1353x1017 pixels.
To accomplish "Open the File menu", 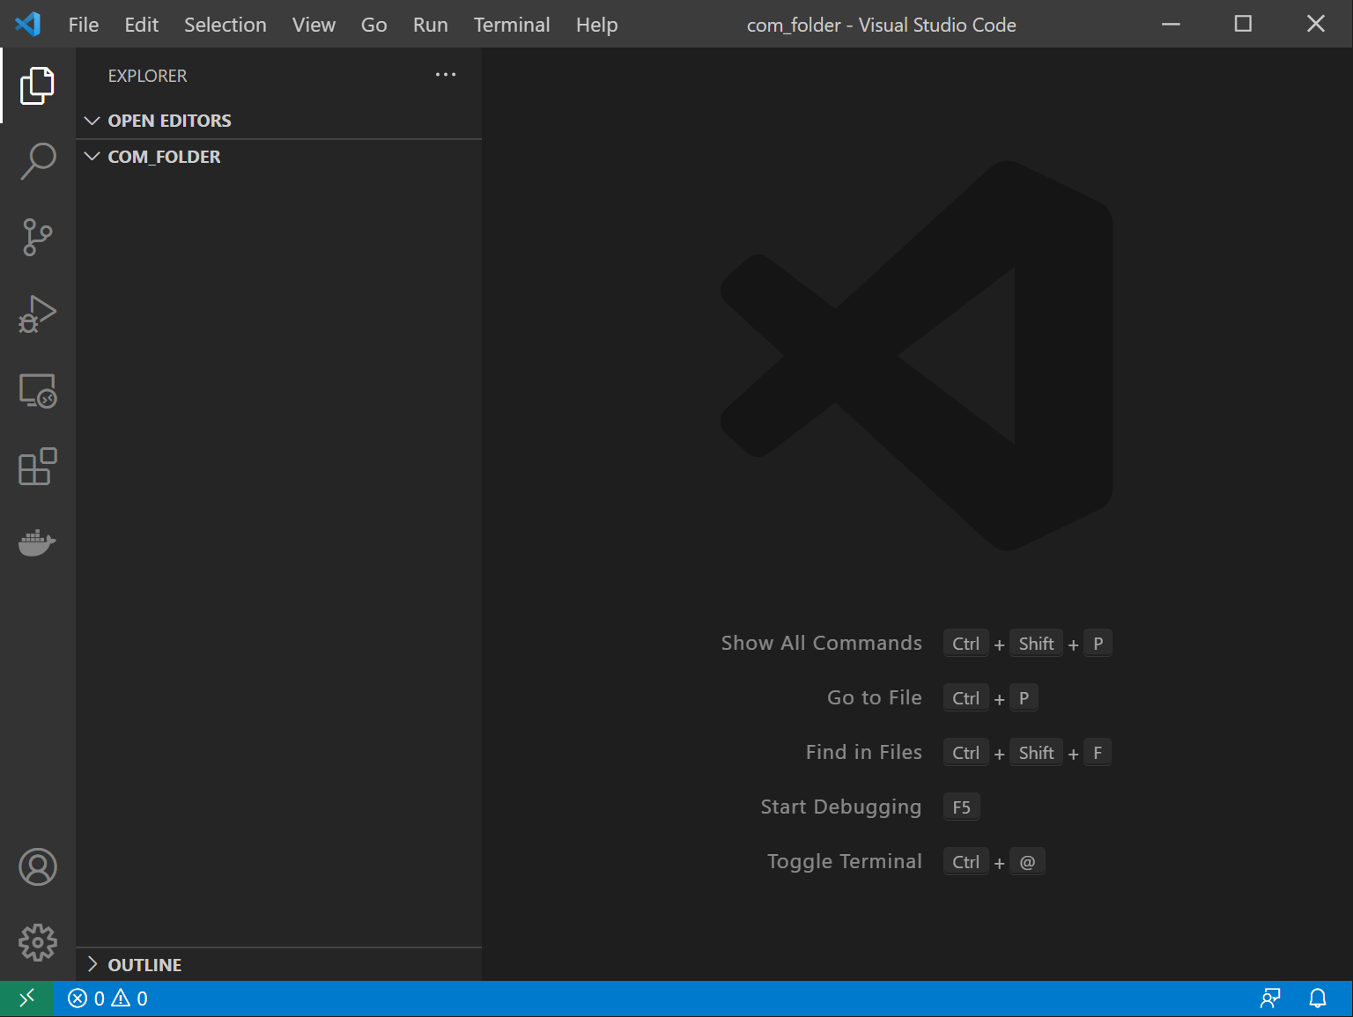I will 84,25.
